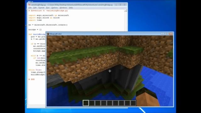Image resolution: width=201 pixels, height=113 pixels.
Task: Click the Minecraft 1.6.4 title bar text
Action: click(x=56, y=34)
